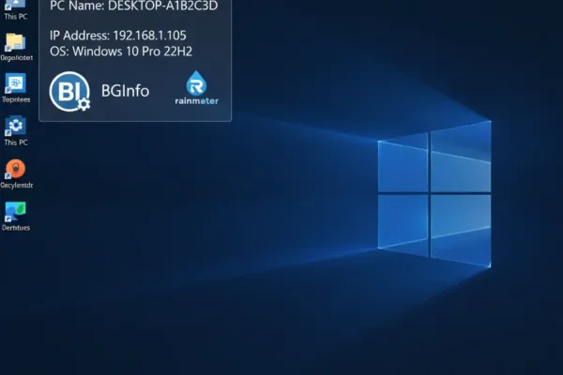The image size is (563, 375).
Task: Click the Rainmeter droplet logo
Action: coord(196,82)
